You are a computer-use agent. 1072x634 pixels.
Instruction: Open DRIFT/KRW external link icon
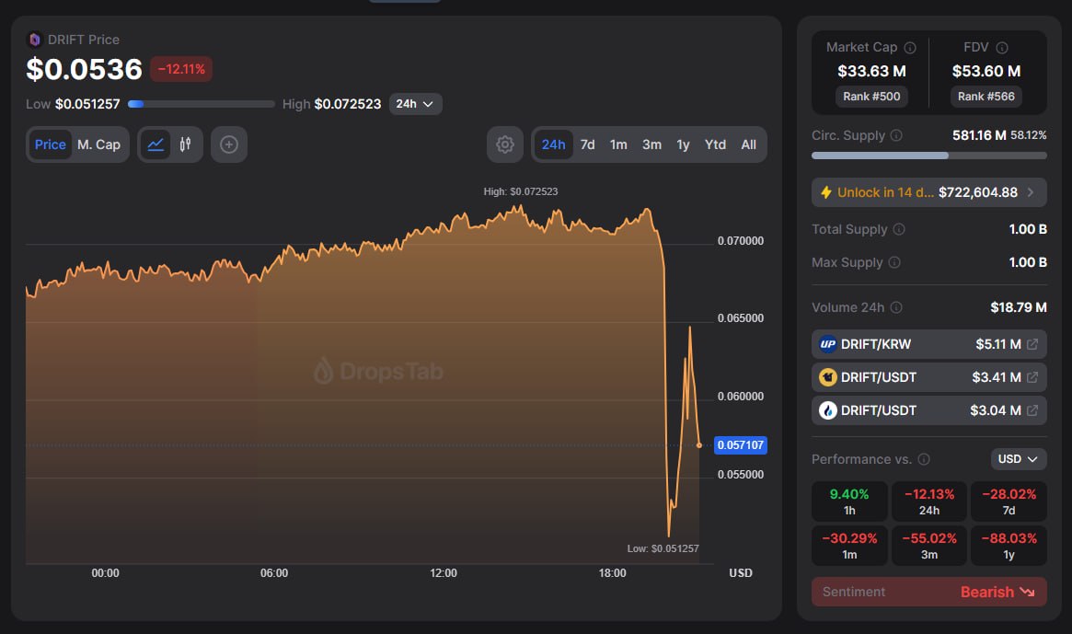(x=1032, y=344)
